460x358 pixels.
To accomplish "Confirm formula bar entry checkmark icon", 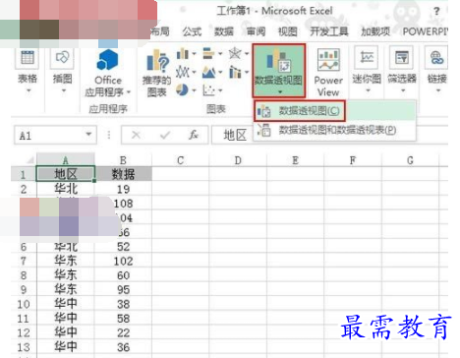I will [x=165, y=135].
